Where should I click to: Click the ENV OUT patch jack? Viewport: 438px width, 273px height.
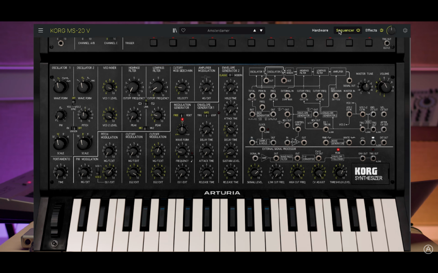(x=363, y=158)
